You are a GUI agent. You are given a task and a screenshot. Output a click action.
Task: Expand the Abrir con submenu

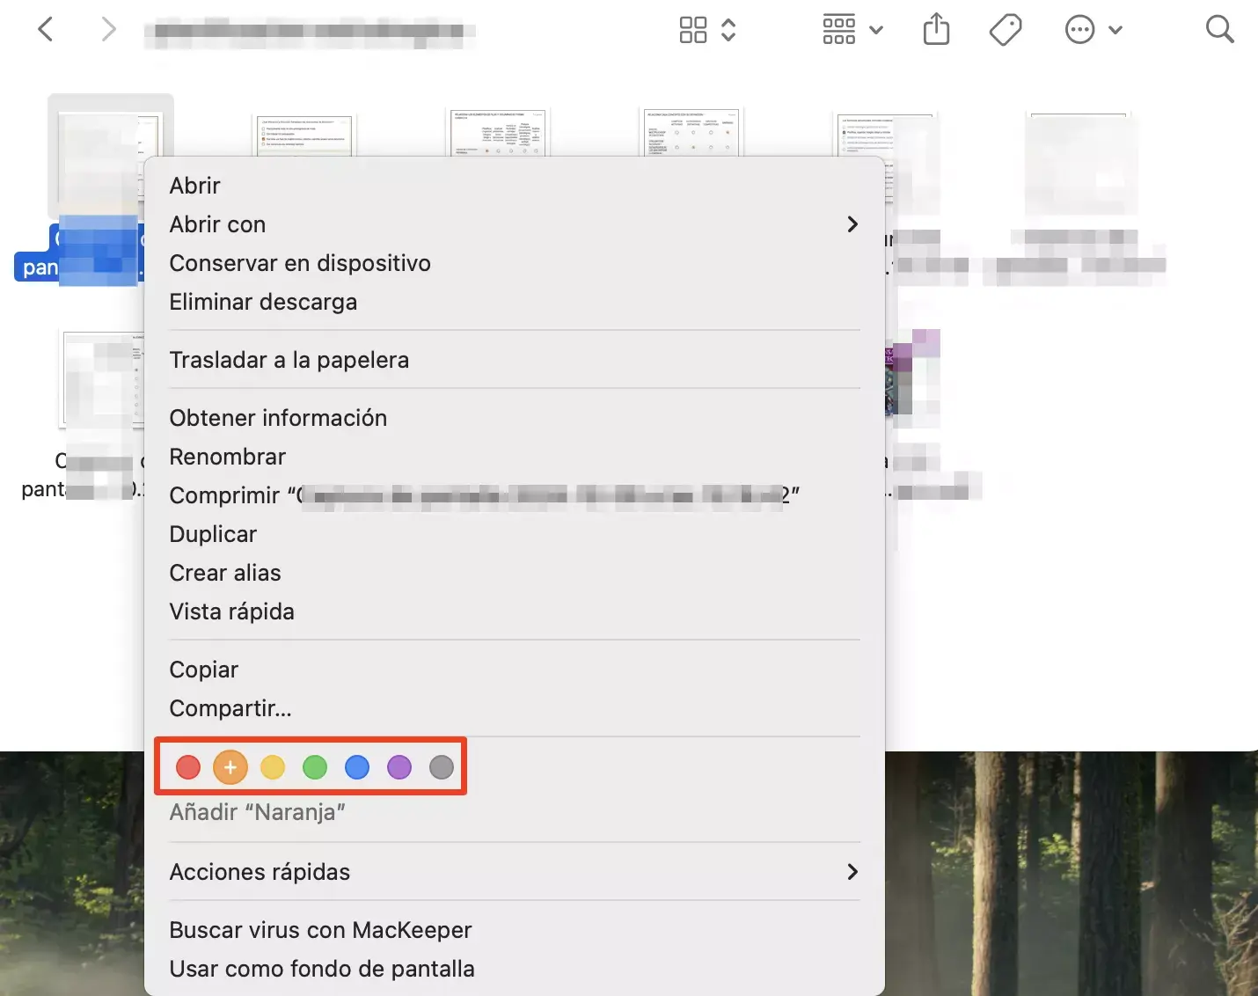pos(851,224)
